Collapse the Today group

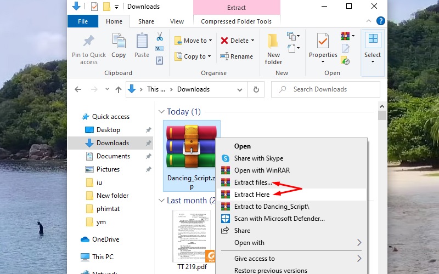point(161,112)
